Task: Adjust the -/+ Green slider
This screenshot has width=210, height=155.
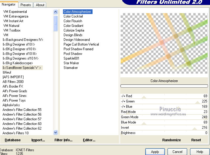Action: 164,101
